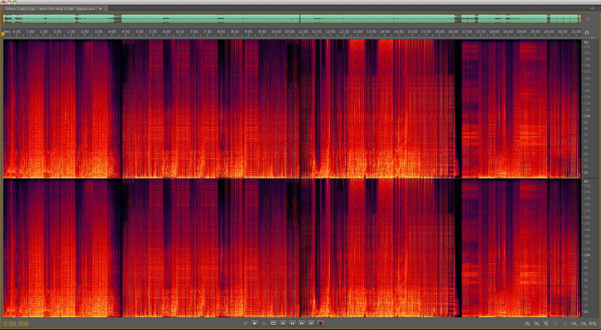
Task: Pause playback with the Pause button
Action: pos(264,324)
